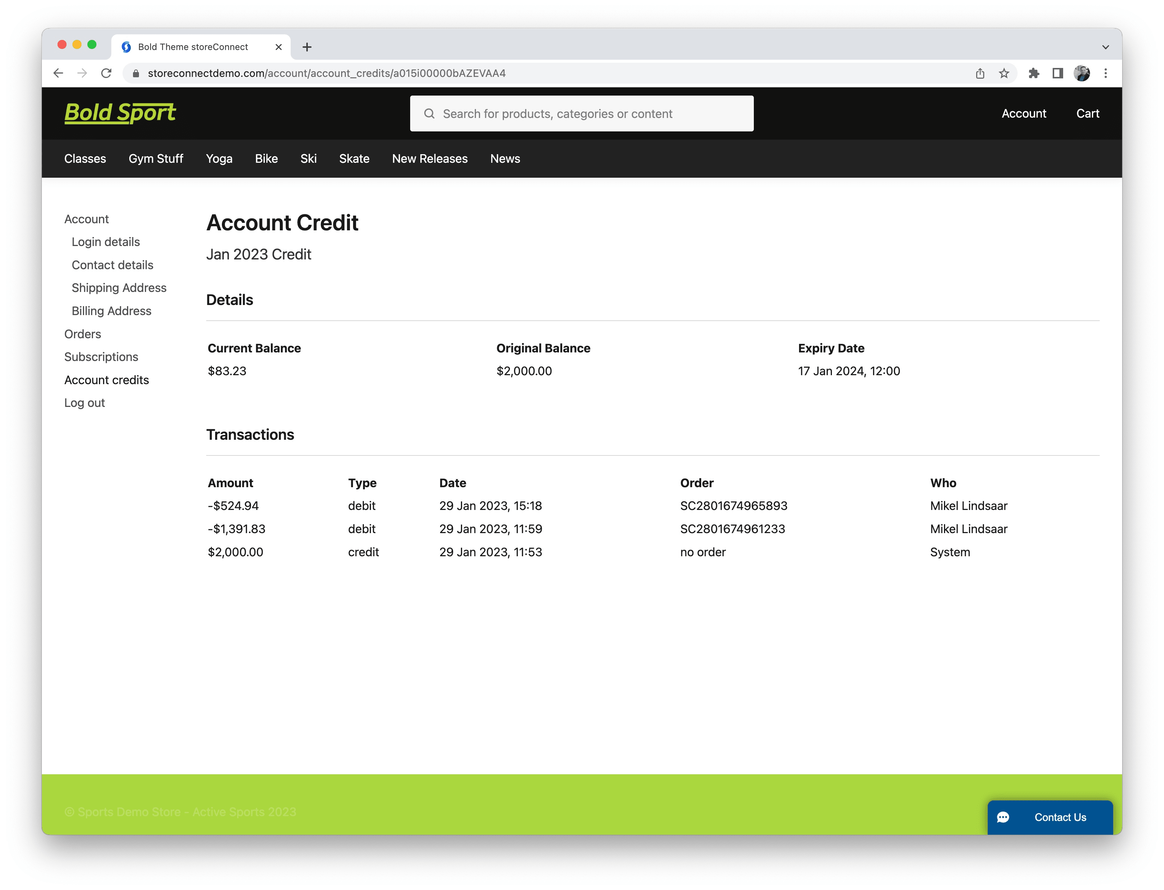Click the Log out link
The image size is (1164, 890).
[x=84, y=402]
